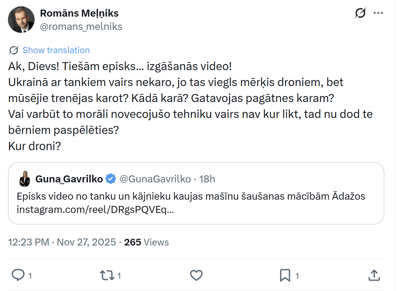Viewport: 401px width, 291px height.
Task: Open the instagram.com/reel link in quoted post
Action: tap(95, 210)
